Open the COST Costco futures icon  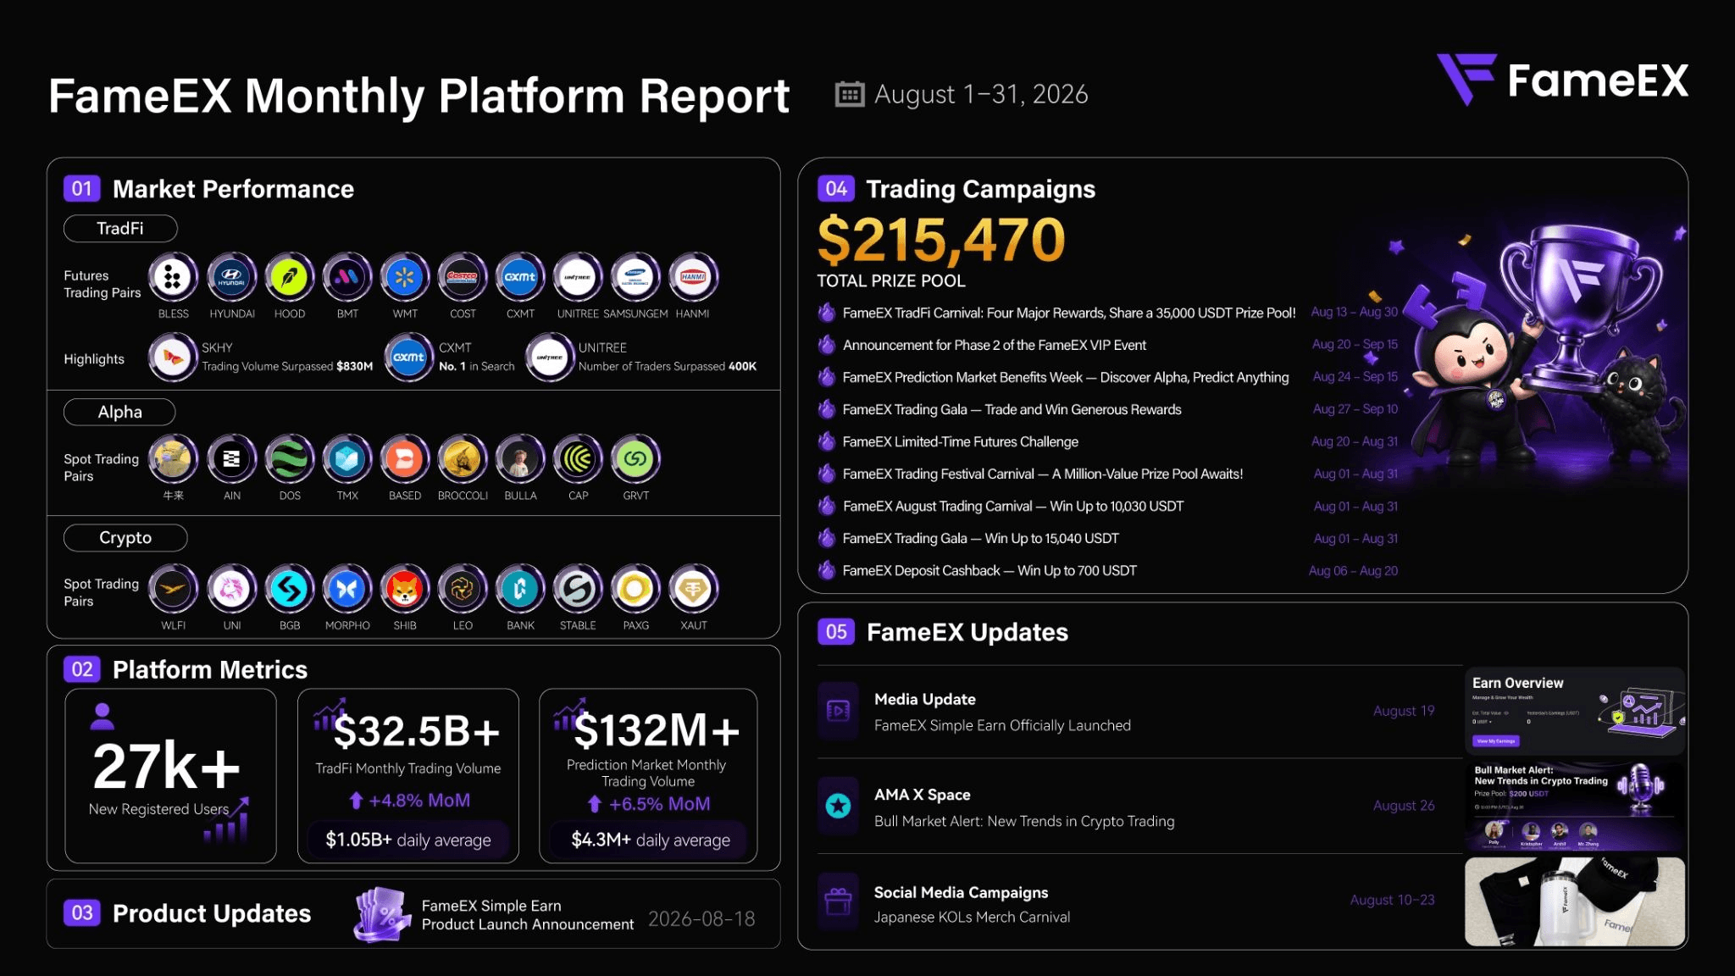tap(463, 277)
